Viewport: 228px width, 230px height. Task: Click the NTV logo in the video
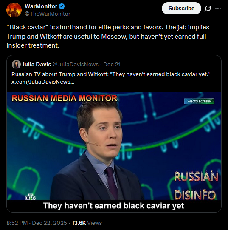pos(31,197)
